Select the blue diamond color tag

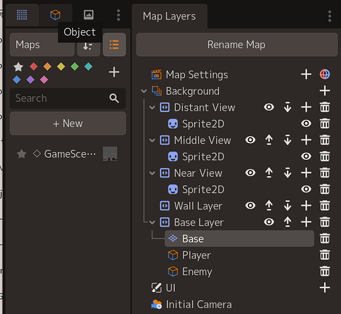pos(17,79)
